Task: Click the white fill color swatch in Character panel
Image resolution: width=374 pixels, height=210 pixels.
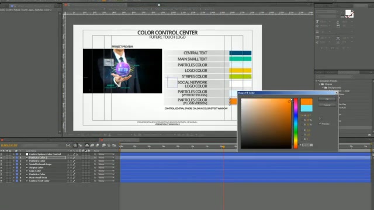Action: click(x=348, y=12)
